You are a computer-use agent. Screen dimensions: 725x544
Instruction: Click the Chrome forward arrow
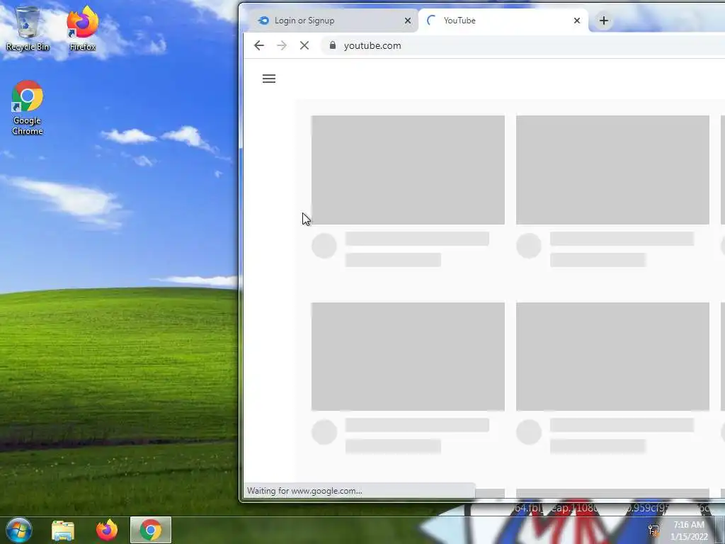(x=282, y=45)
